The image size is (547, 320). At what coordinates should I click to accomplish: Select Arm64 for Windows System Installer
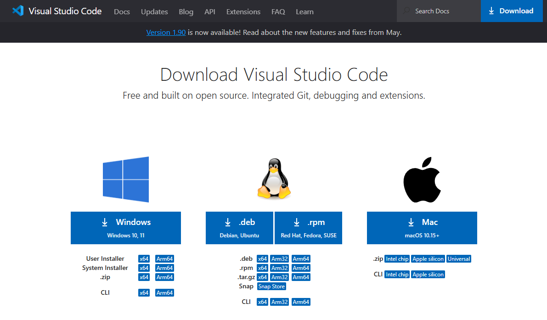165,268
